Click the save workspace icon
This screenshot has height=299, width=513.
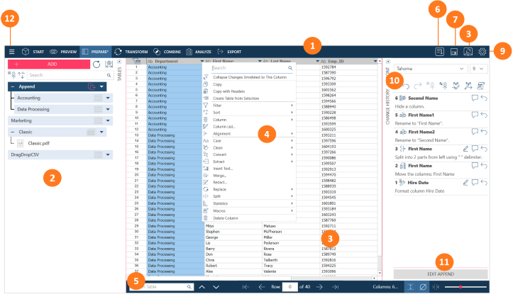453,52
